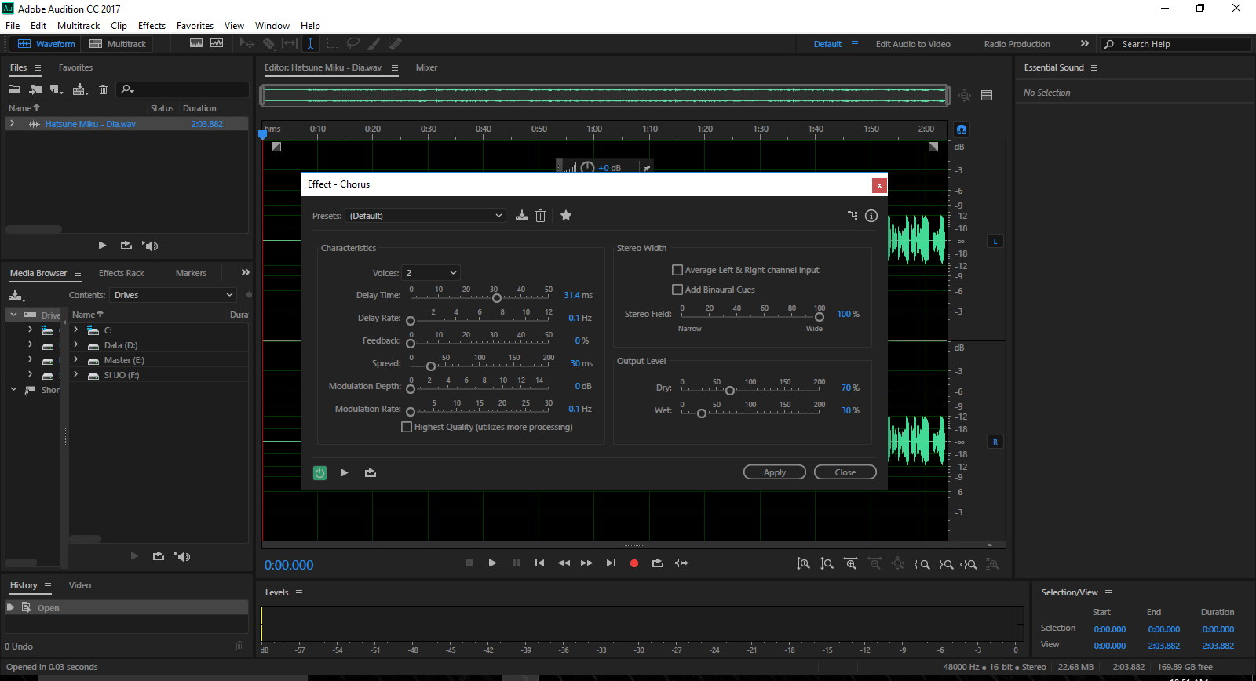Click the Close button in the Chorus dialog

point(845,472)
